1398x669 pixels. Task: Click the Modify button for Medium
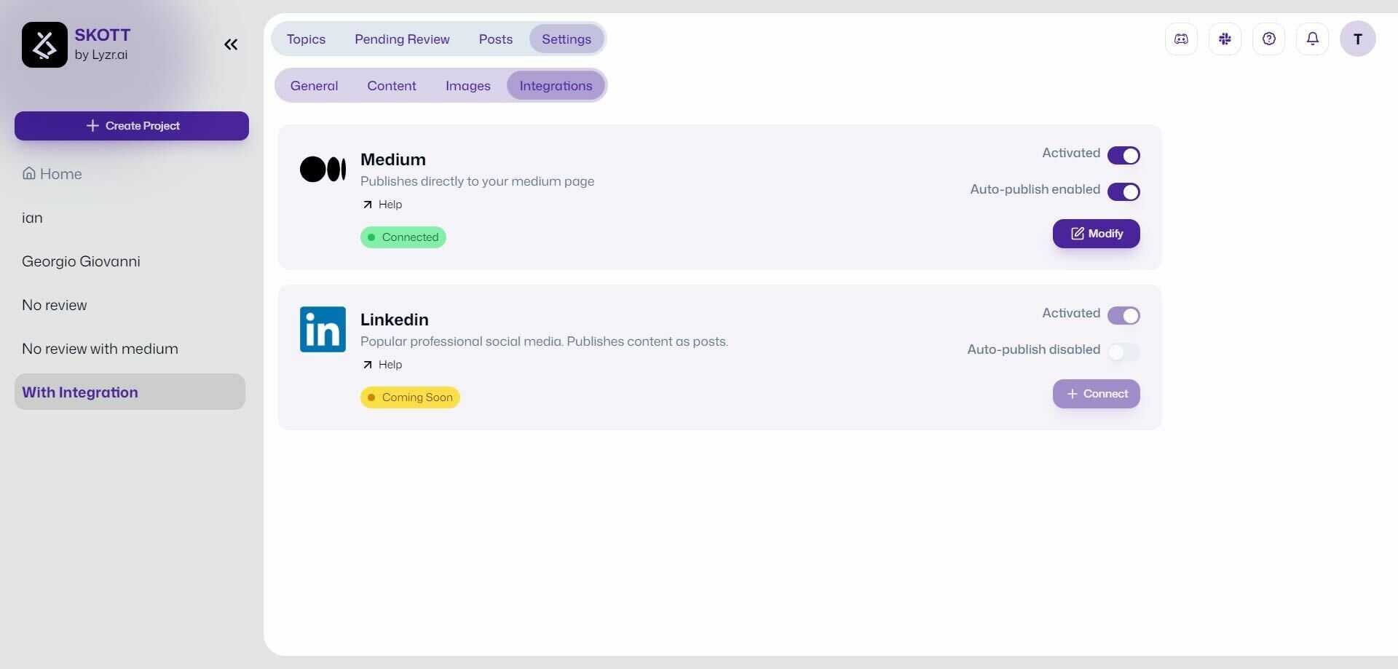point(1096,234)
